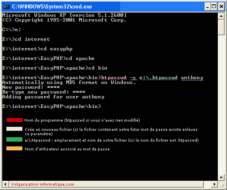The height and width of the screenshot is (190, 227).
Task: Click the vertical scrollbar down arrow
Action: 221,177
